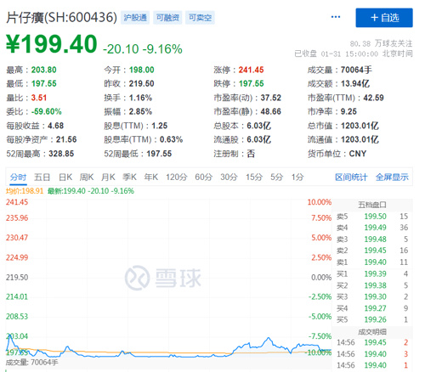Click the 0.00% axis label on chart

tap(321, 278)
